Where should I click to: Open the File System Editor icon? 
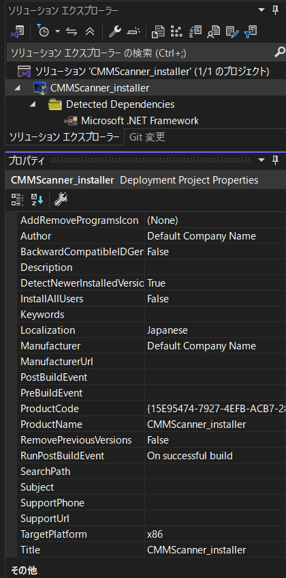(x=159, y=31)
